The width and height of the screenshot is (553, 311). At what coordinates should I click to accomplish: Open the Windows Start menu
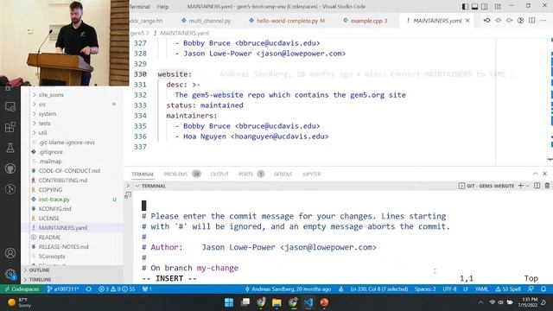click(229, 302)
